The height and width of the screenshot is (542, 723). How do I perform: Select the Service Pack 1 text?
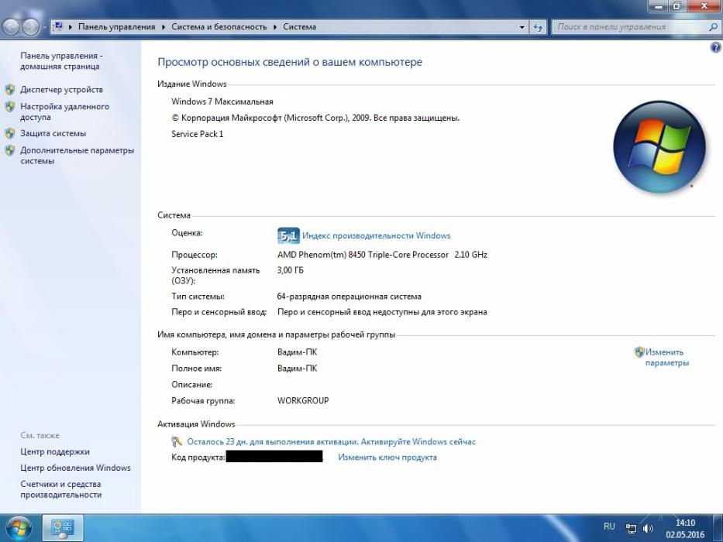point(198,134)
